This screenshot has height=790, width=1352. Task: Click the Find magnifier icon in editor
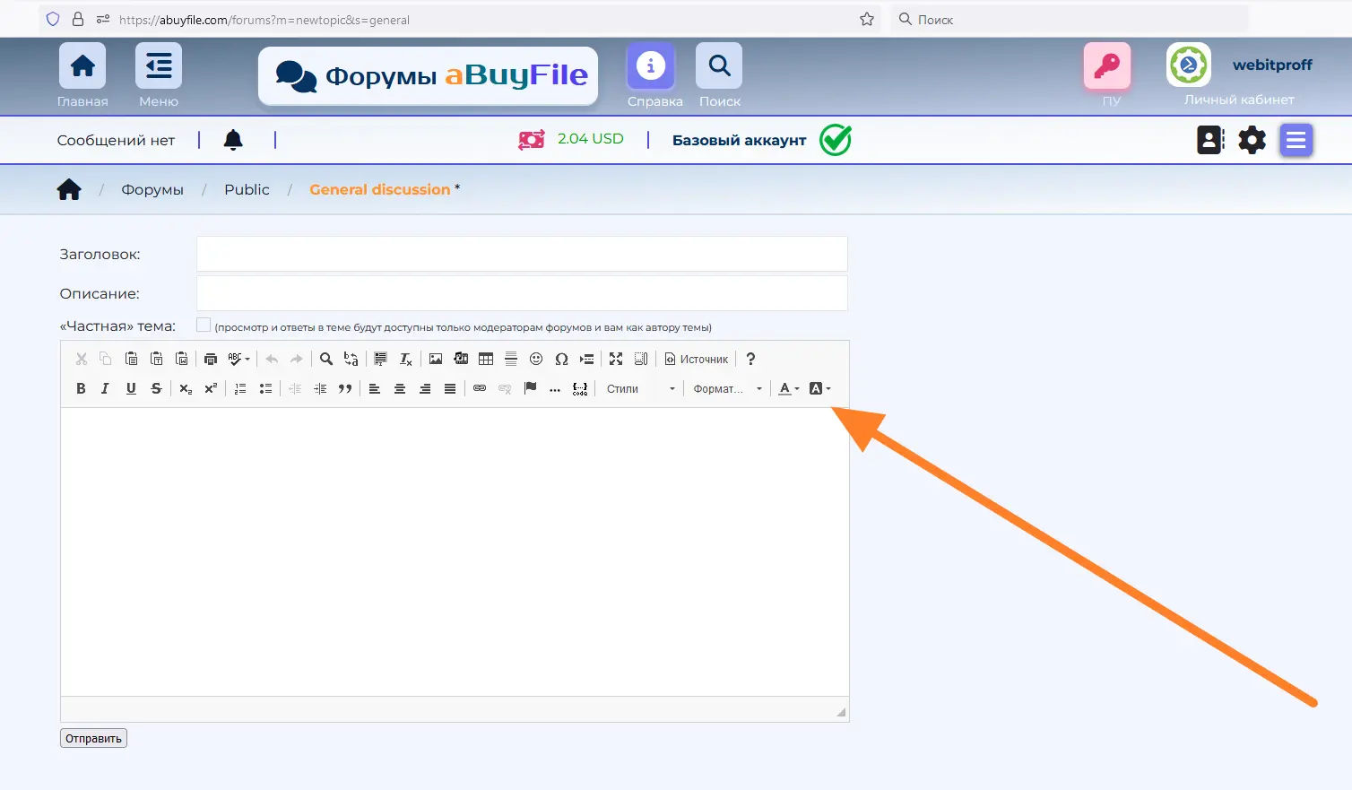tap(326, 359)
